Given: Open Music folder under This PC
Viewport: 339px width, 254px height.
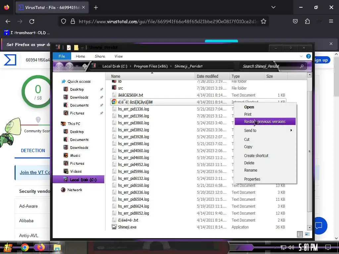Looking at the screenshot, I should click(x=75, y=155).
